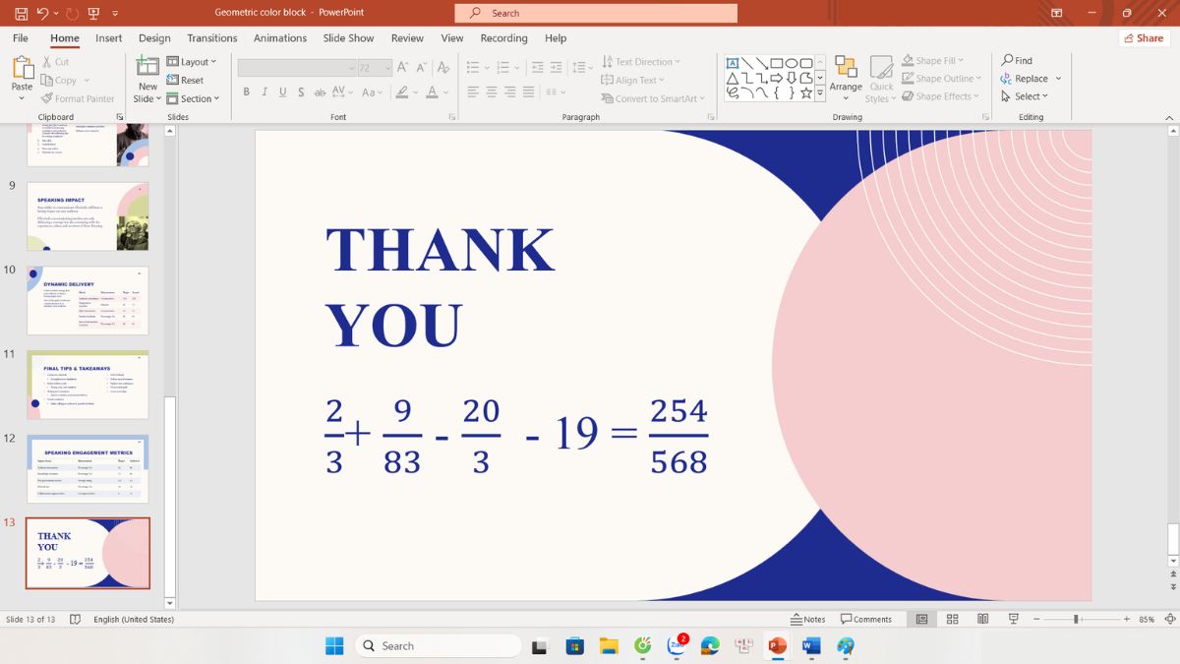
Task: Open the font name combo box
Action: click(297, 68)
